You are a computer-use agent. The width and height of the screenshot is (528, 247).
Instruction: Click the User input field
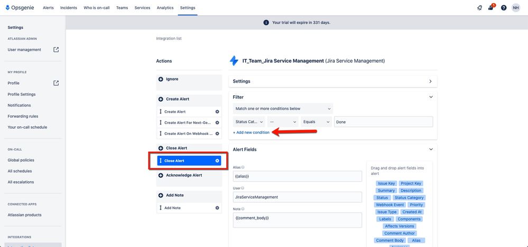coord(298,197)
